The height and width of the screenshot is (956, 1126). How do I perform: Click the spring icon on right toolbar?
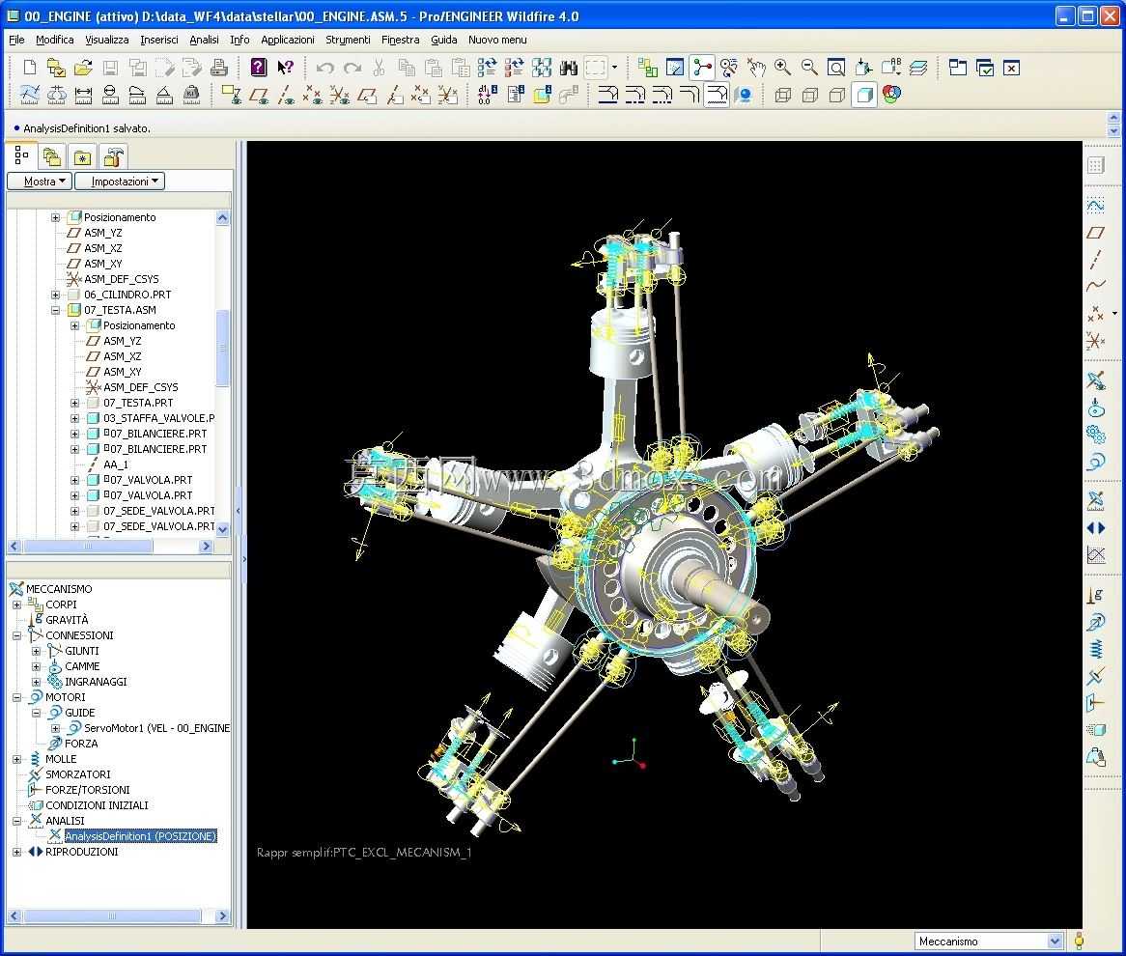click(x=1096, y=649)
